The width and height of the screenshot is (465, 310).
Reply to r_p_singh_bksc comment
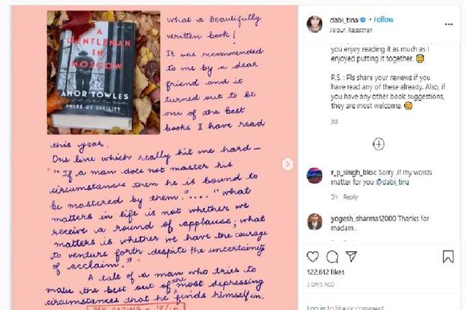coord(351,197)
